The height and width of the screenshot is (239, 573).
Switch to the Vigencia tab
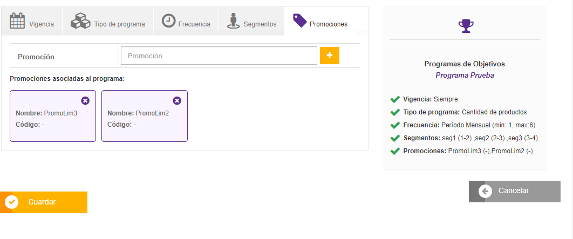pos(41,24)
